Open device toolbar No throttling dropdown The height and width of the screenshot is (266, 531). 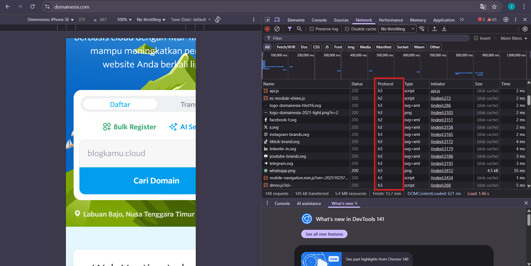coord(151,20)
